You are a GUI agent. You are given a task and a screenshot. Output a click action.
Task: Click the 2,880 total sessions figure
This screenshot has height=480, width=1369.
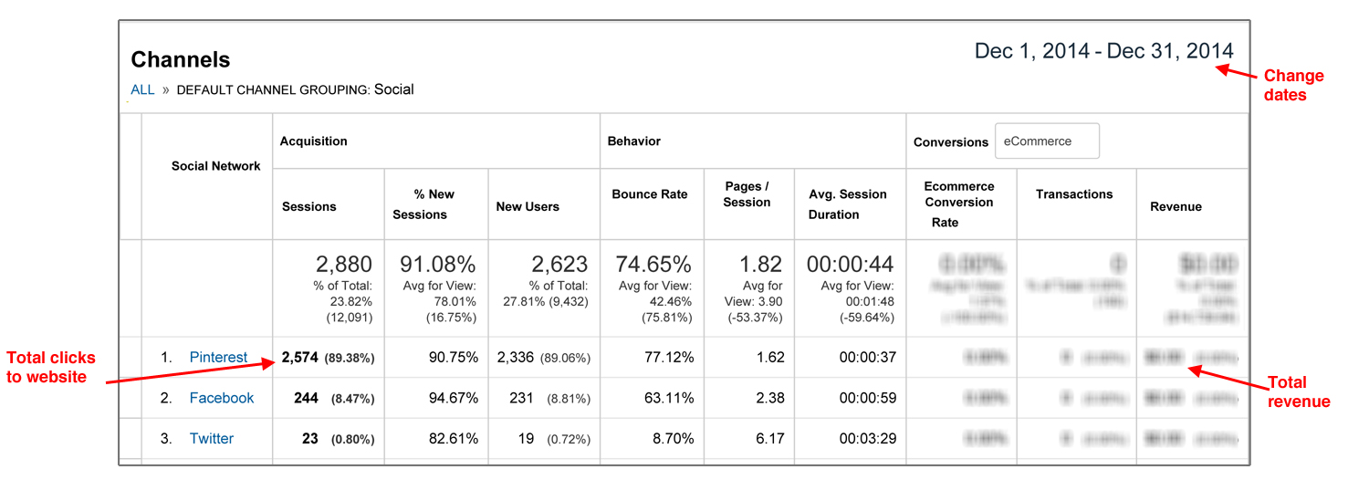coord(344,265)
